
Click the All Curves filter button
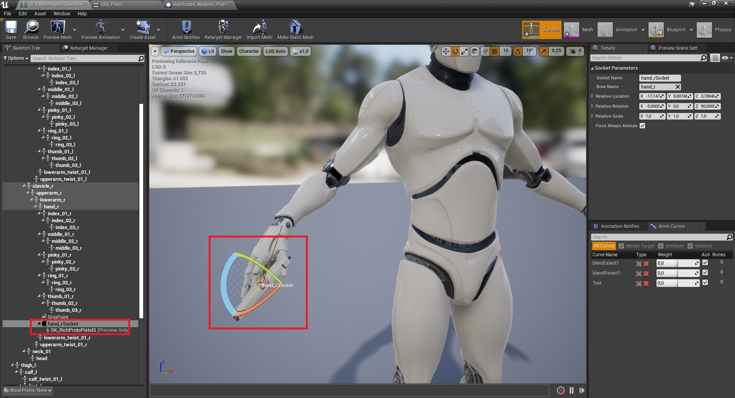(604, 246)
